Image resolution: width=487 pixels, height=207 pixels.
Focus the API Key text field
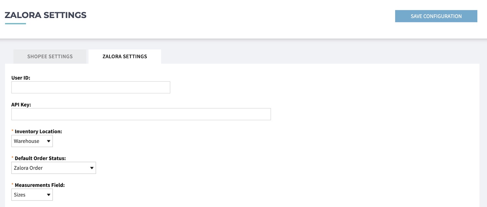click(141, 114)
